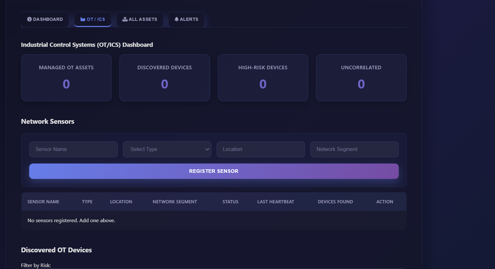Click the bell icon on ALERTS tab
Image resolution: width=495 pixels, height=269 pixels.
click(176, 19)
